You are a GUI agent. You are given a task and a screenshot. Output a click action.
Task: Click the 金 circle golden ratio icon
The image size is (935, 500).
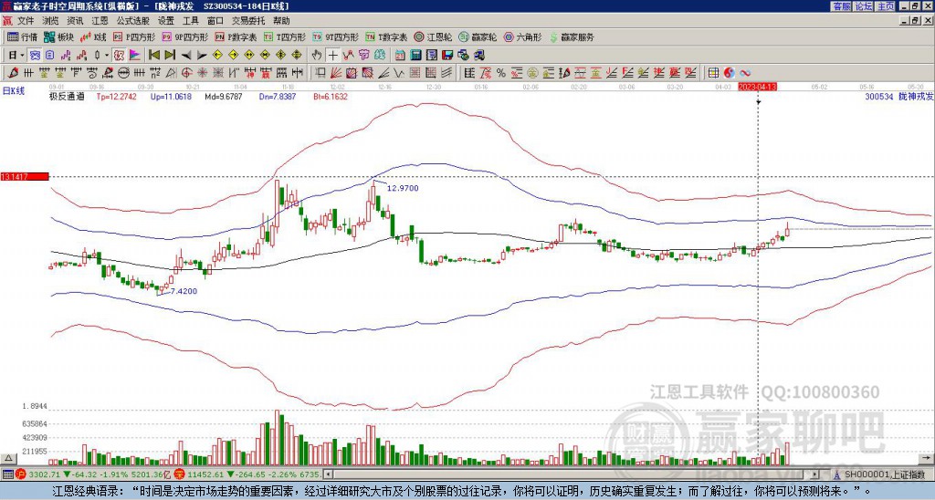[532, 73]
